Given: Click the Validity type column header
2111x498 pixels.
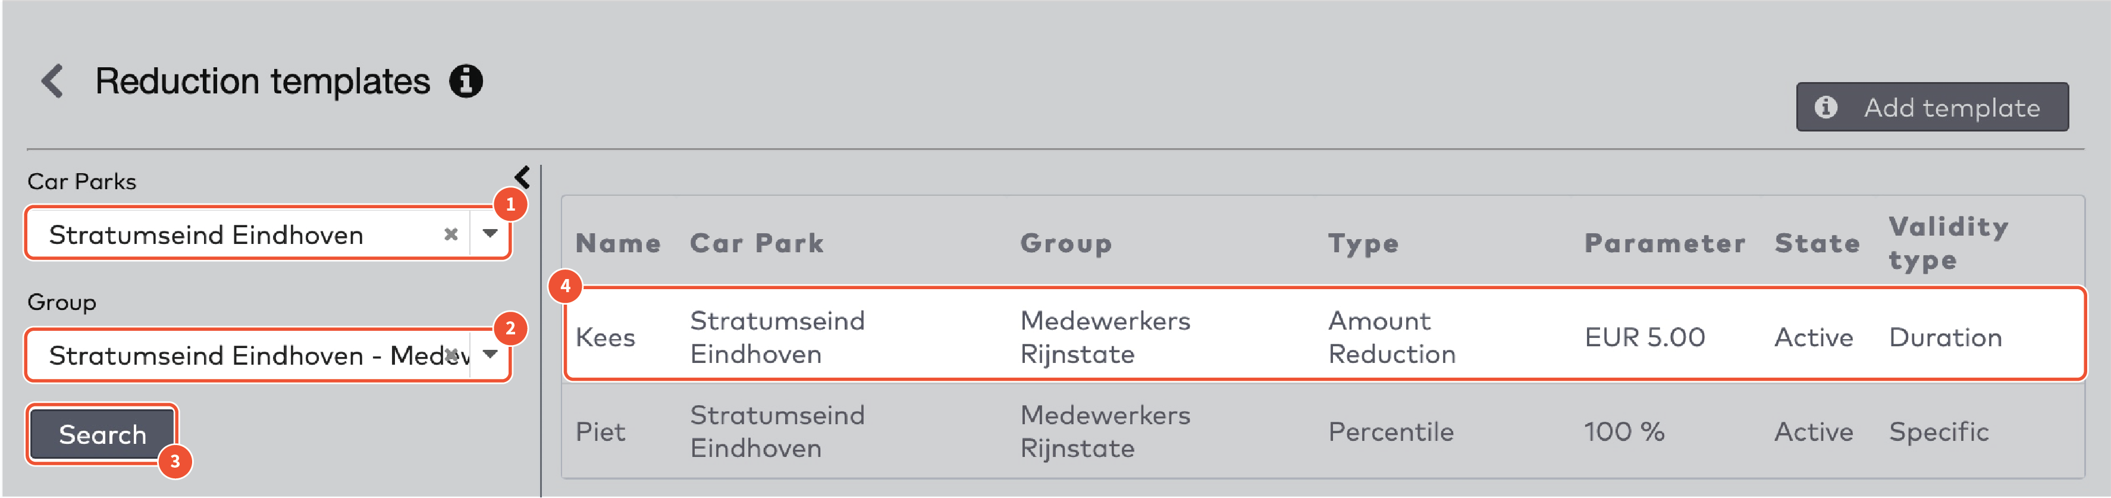Looking at the screenshot, I should [1948, 243].
